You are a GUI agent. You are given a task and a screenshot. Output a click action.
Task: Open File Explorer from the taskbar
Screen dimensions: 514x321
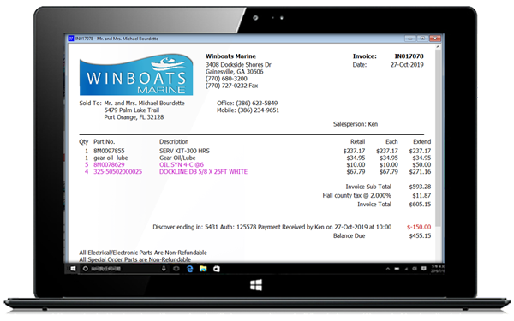point(203,269)
